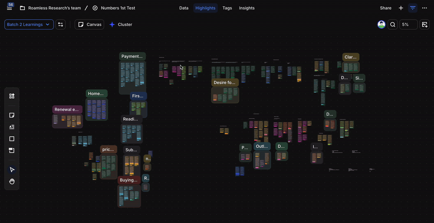Toggle the filter panel icon

coord(413,8)
